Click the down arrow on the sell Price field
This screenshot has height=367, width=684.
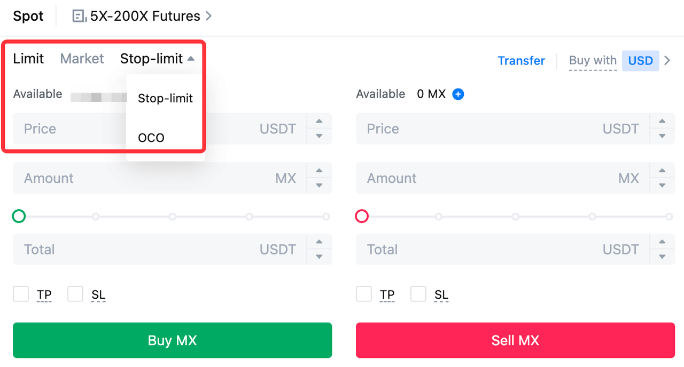coord(663,136)
